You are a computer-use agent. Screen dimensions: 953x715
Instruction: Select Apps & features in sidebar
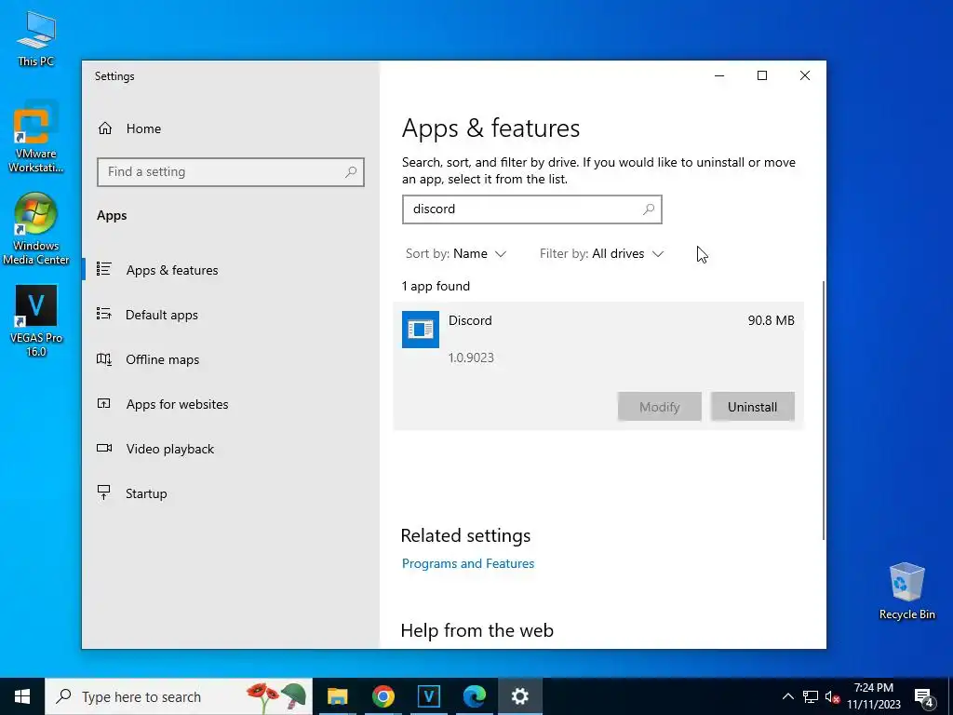[171, 270]
